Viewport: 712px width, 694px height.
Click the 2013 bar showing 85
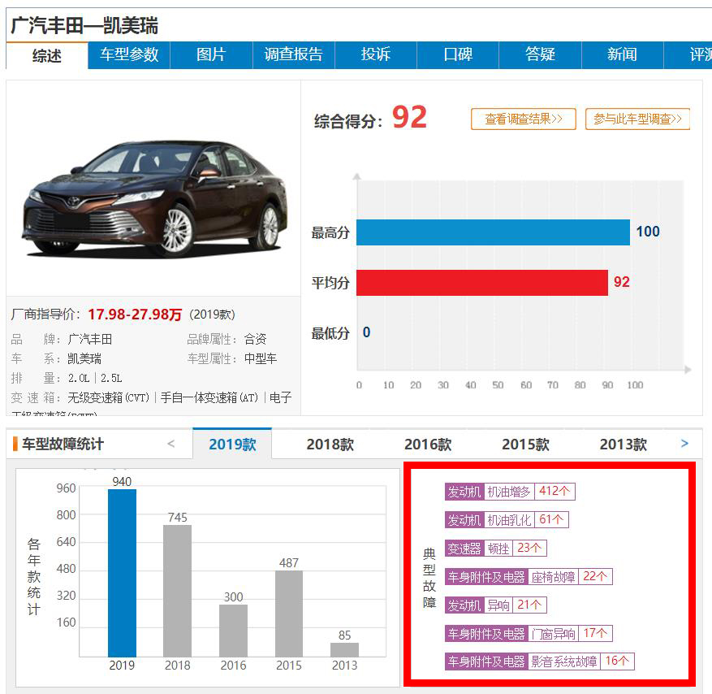coord(345,649)
